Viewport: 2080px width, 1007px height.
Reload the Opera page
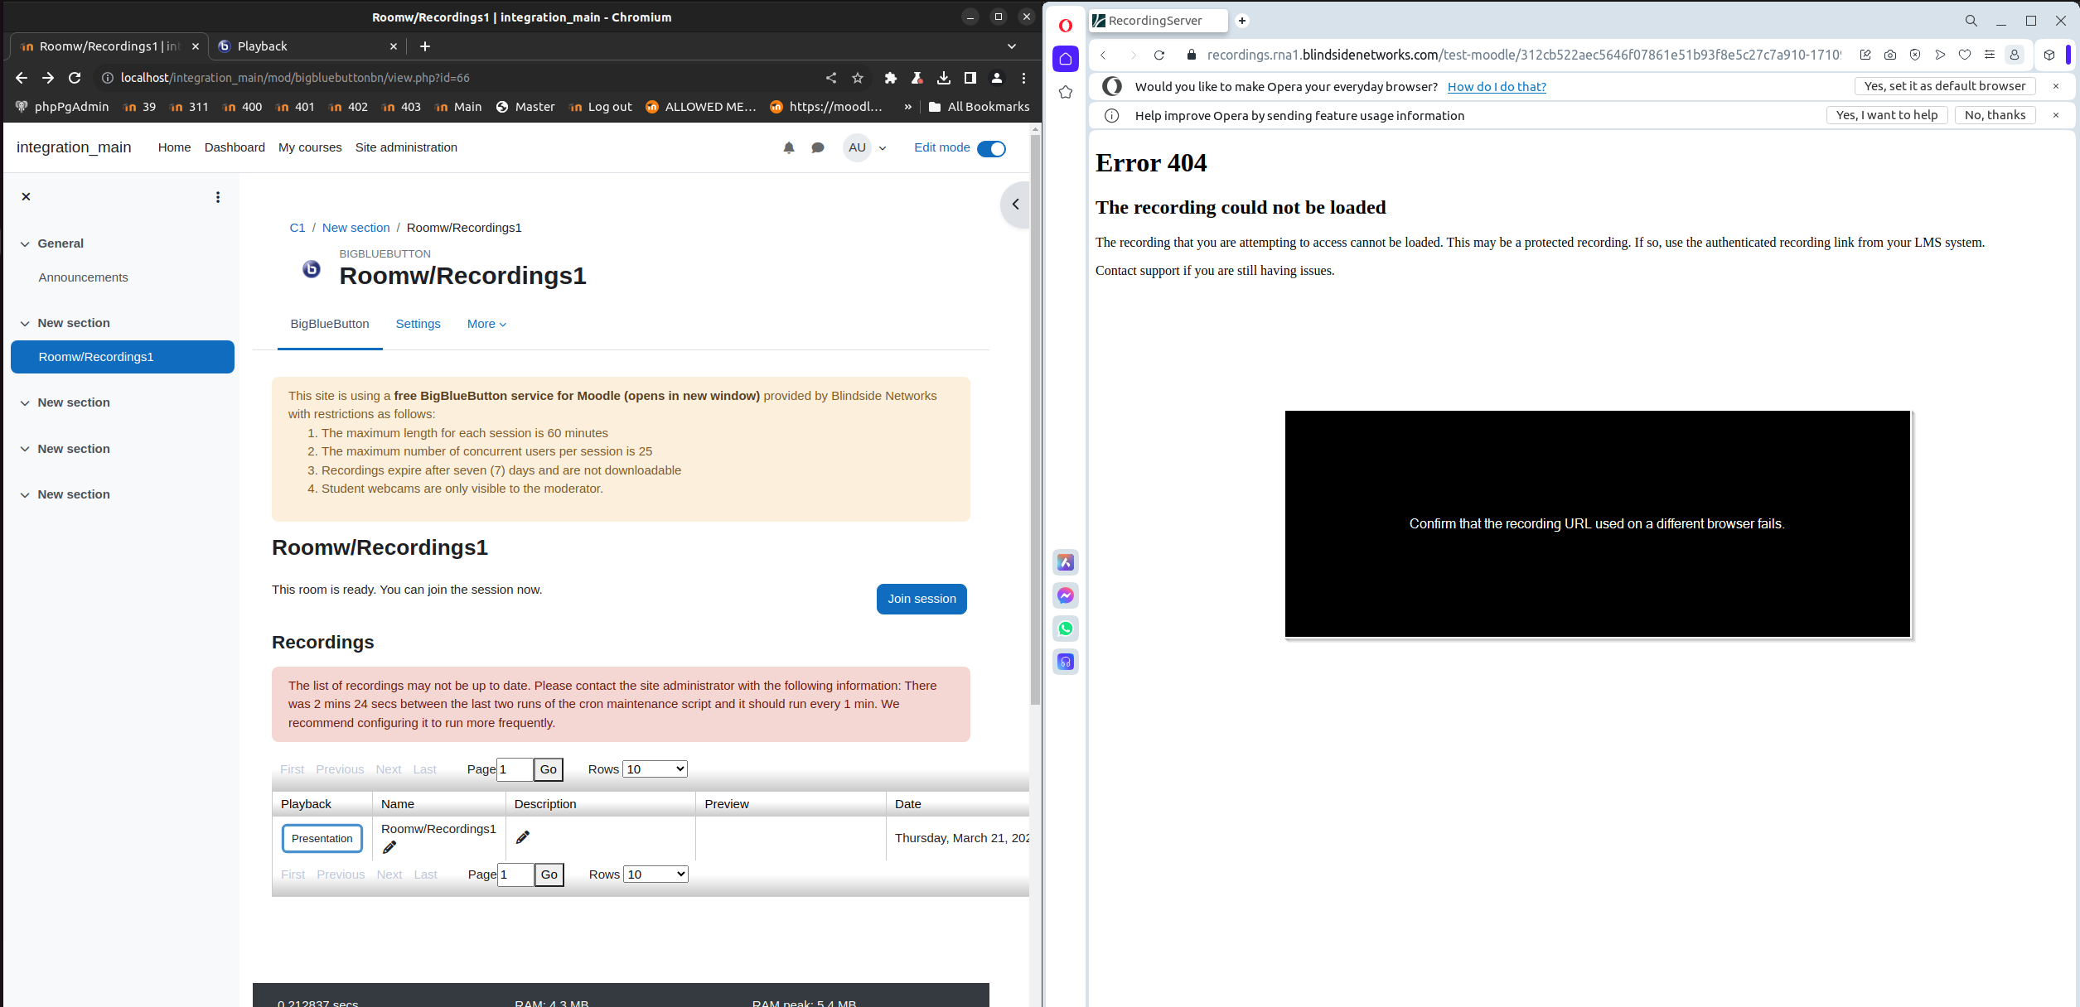point(1159,55)
